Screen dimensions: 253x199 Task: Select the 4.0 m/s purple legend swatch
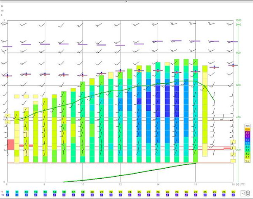tap(248, 133)
